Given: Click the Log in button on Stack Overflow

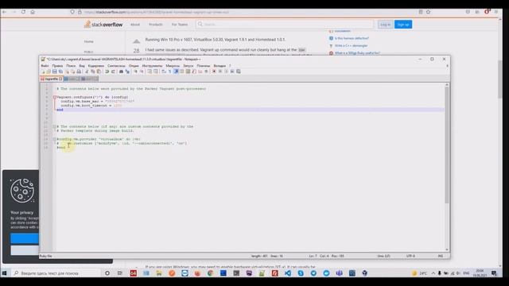Looking at the screenshot, I should click(385, 25).
